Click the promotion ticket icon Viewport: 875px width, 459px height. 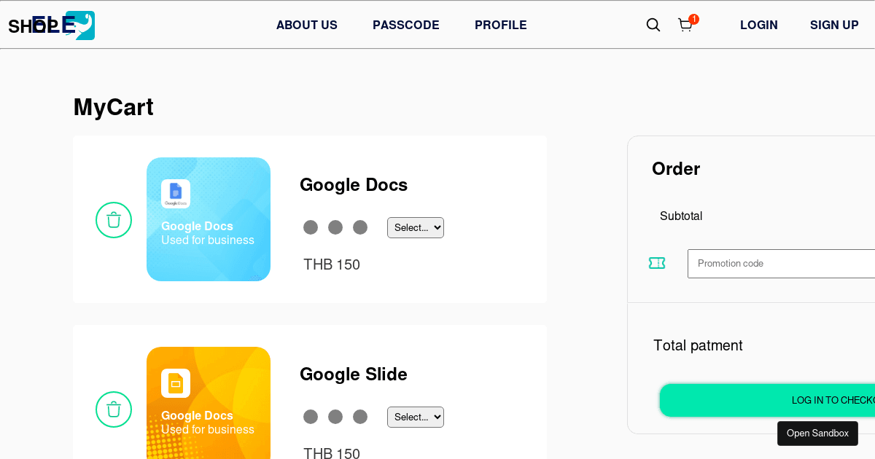657,263
